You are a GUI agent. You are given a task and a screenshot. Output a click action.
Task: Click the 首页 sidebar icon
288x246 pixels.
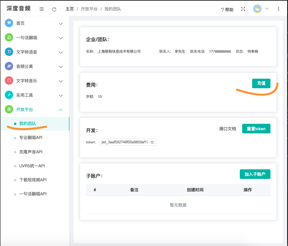pos(9,23)
